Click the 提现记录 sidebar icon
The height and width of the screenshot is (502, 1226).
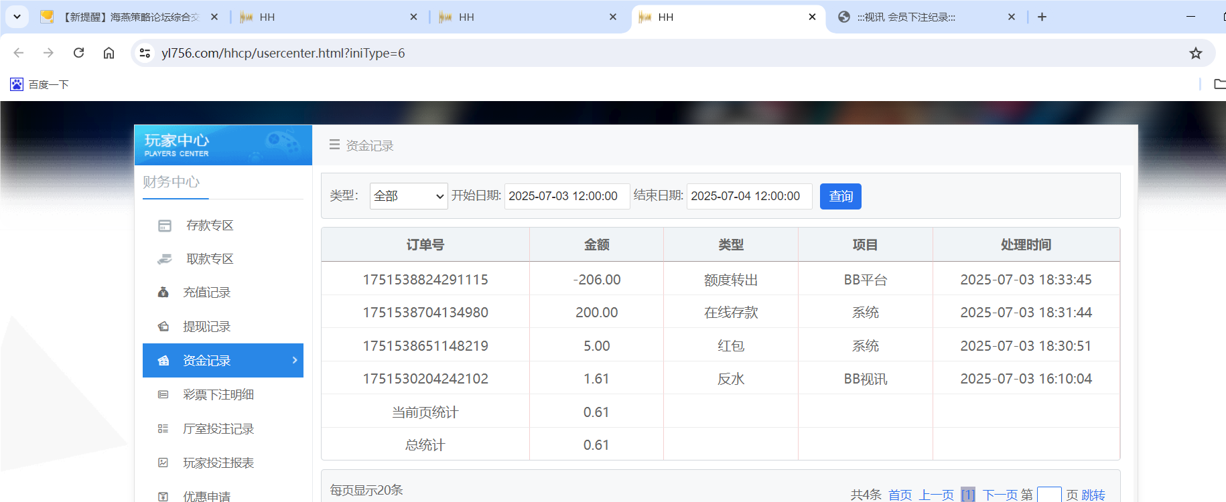[163, 327]
